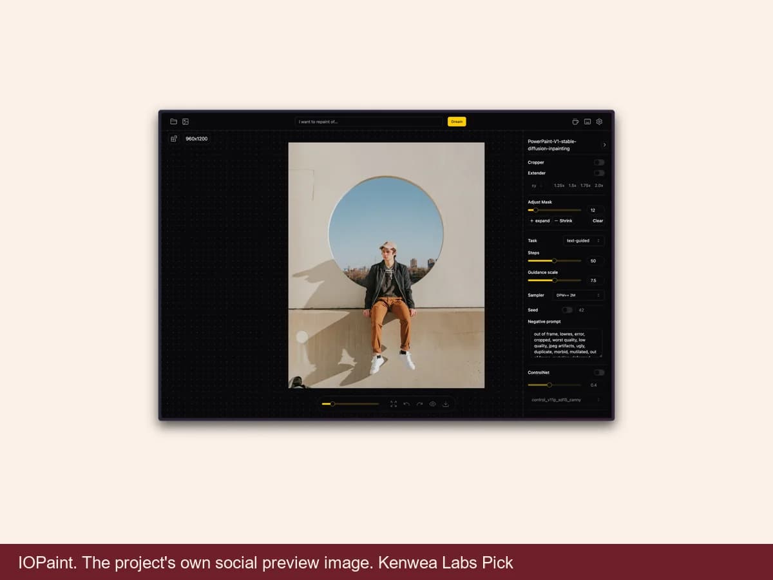The width and height of the screenshot is (773, 580).
Task: Select the 1.5x extender scale
Action: (572, 186)
